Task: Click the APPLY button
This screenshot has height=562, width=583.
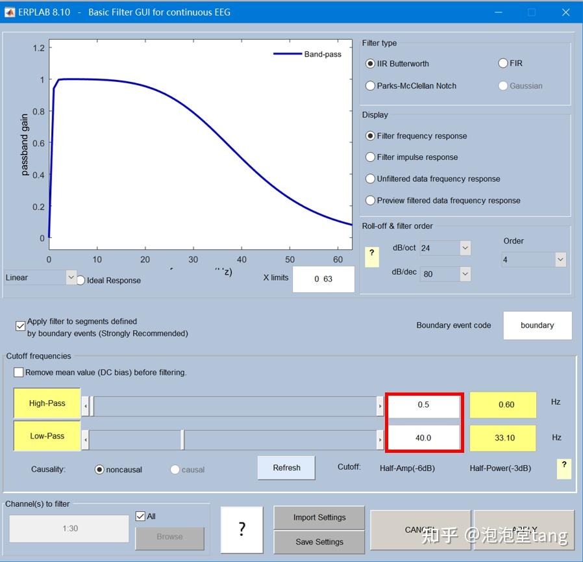Action: [x=525, y=530]
